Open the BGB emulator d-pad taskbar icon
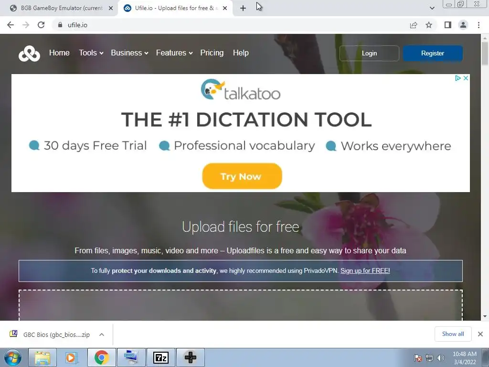 191,357
